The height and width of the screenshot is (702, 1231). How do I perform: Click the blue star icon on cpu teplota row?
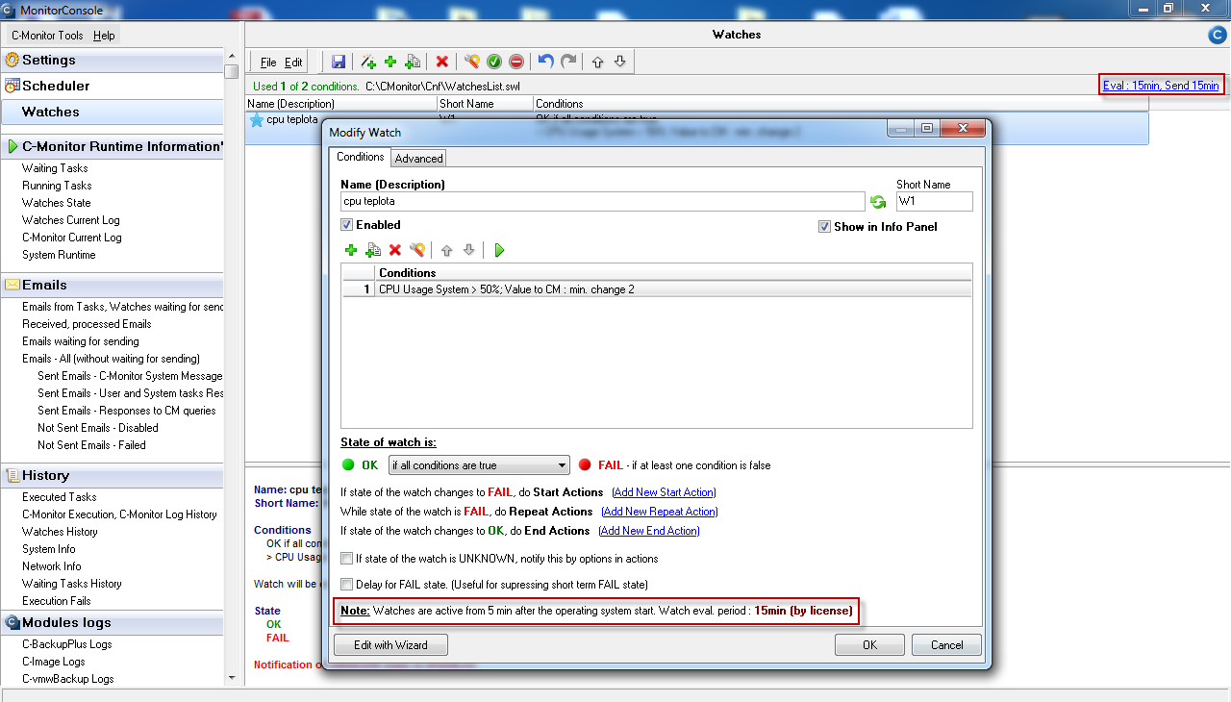click(x=256, y=120)
